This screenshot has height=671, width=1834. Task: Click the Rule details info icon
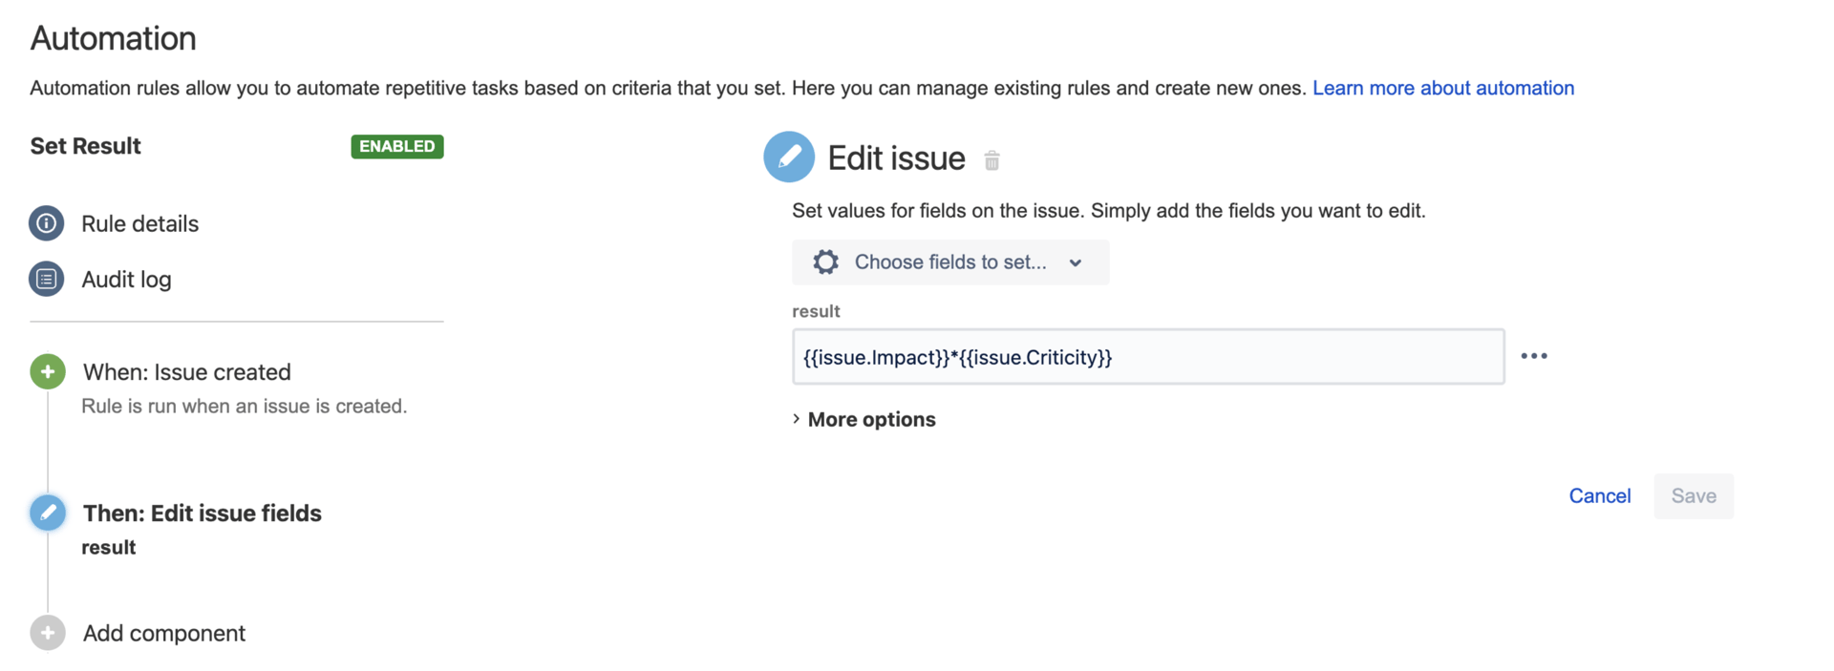click(x=46, y=223)
